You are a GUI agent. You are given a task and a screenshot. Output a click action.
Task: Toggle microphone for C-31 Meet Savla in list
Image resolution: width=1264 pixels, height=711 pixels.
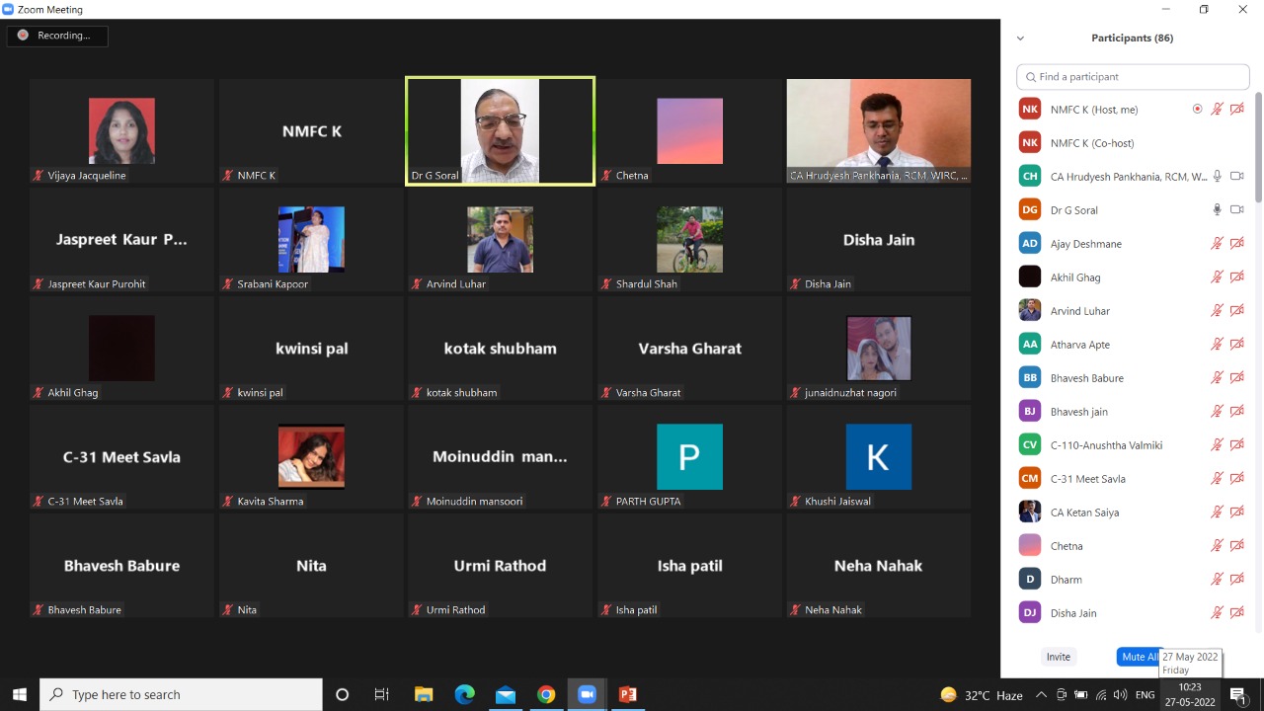[1218, 479]
